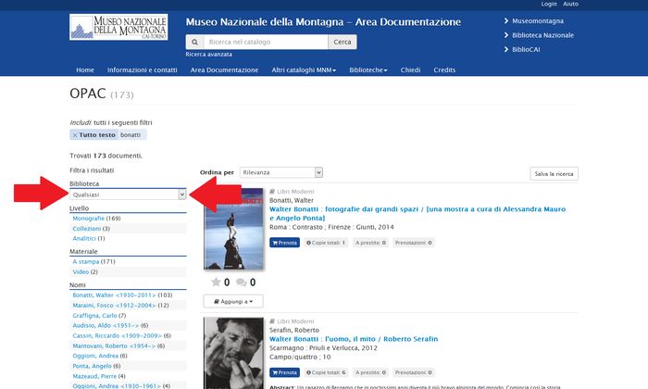Filter by name Cassin, Riccardo
This screenshot has height=389, width=648.
point(118,335)
